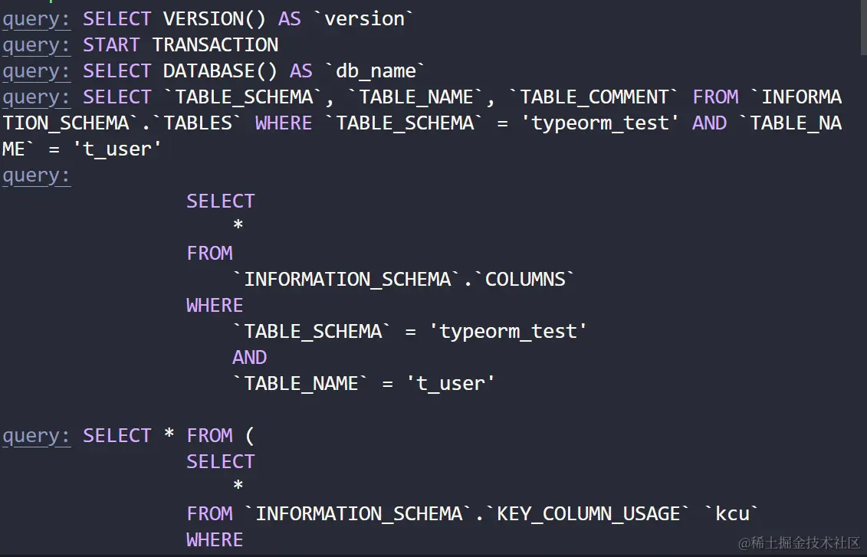Click the last WHERE keyword at the bottom
The image size is (867, 557).
pyautogui.click(x=215, y=539)
